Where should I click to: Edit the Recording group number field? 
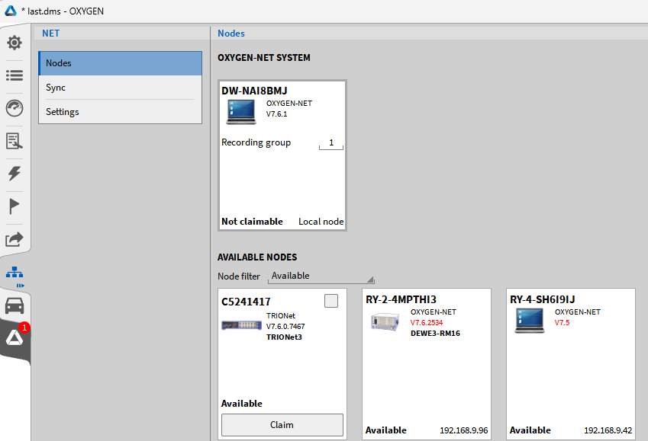point(331,143)
